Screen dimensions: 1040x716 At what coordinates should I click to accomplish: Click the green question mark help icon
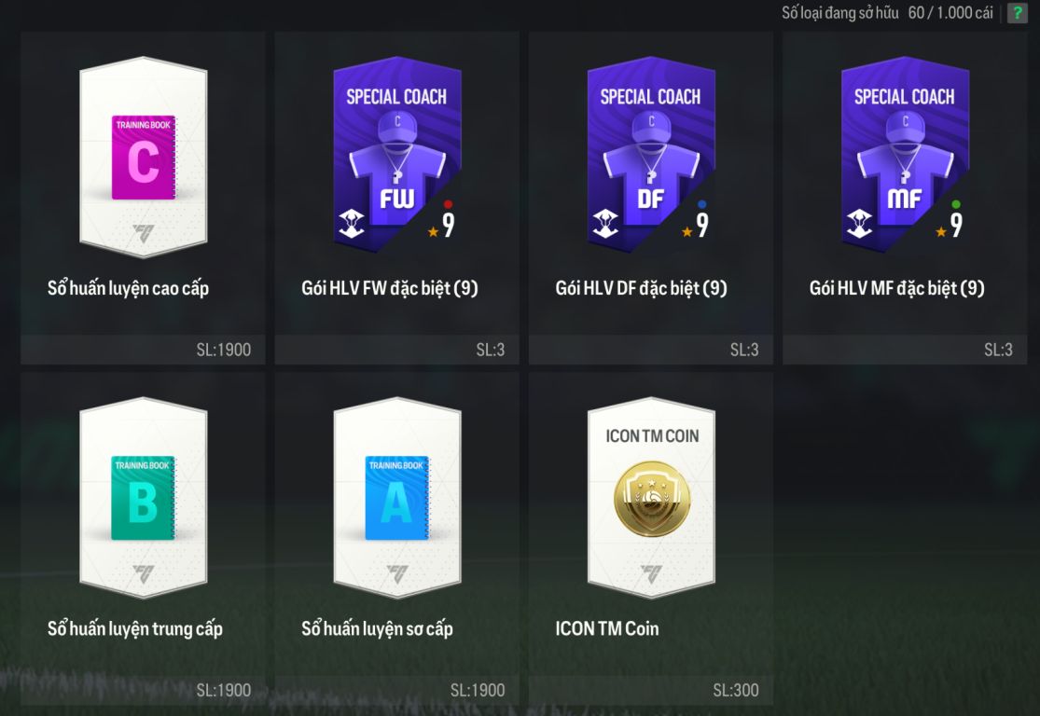(x=1017, y=13)
